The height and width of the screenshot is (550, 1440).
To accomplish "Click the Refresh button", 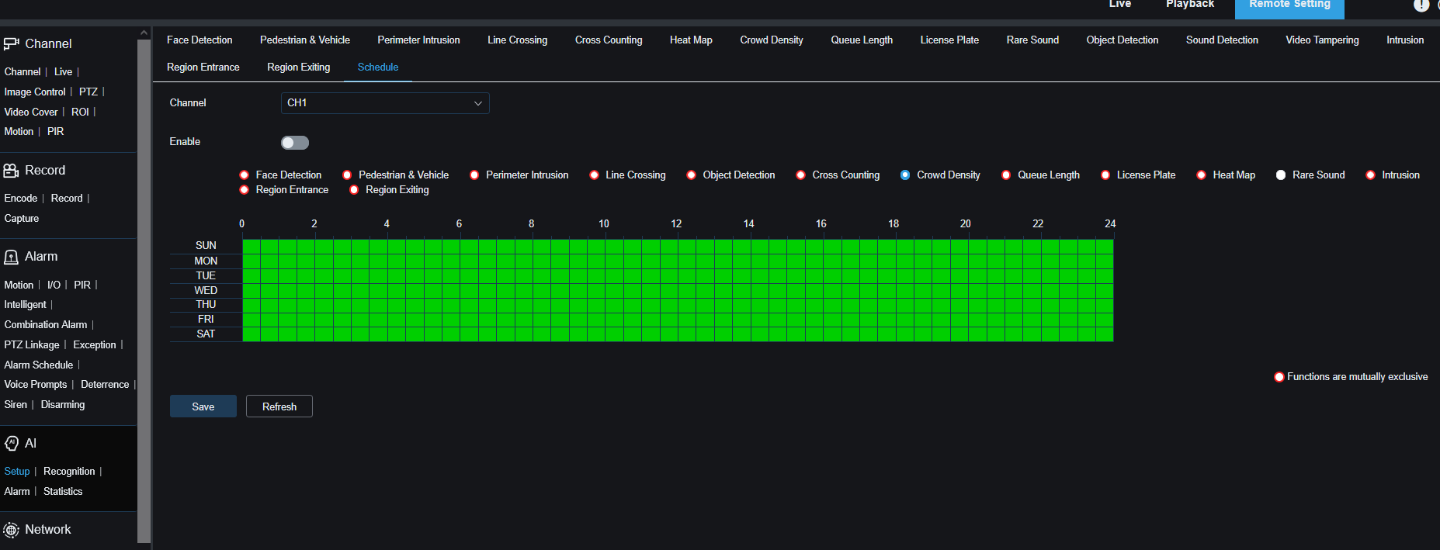I will click(x=279, y=406).
